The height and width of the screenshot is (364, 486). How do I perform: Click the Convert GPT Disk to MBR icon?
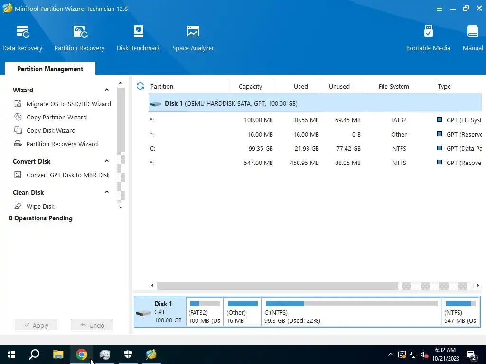coord(18,175)
